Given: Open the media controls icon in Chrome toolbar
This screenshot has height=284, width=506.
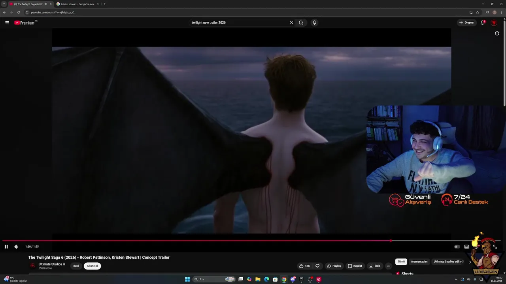Looking at the screenshot, I should click(487, 12).
